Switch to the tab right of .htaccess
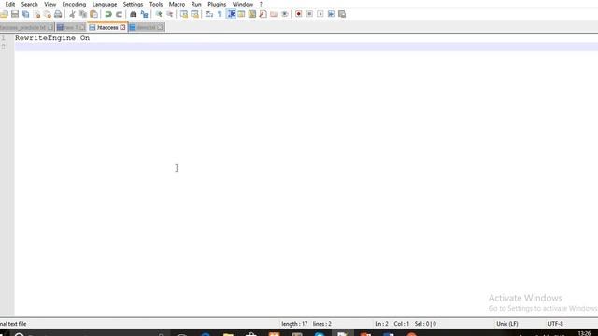The image size is (598, 336). pos(146,27)
